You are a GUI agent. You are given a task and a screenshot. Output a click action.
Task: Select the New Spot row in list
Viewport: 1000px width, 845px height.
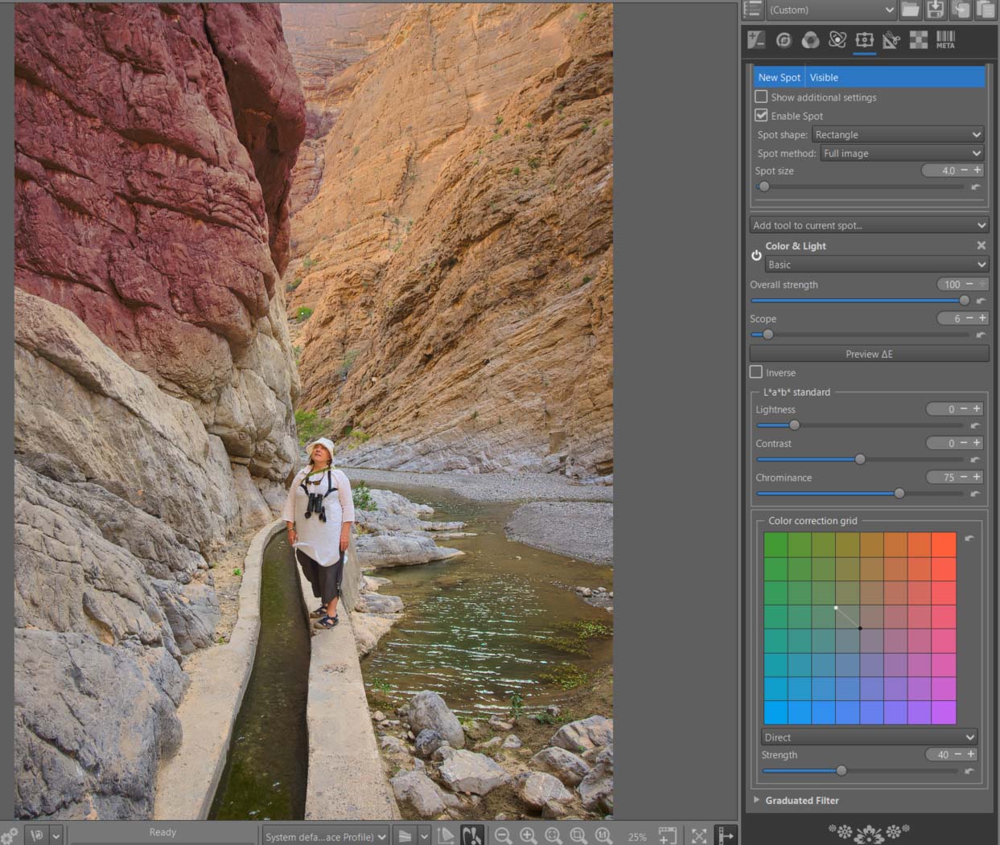click(779, 77)
